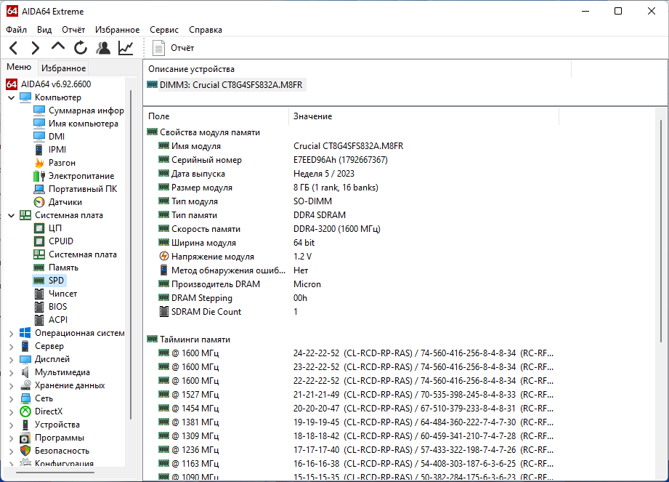Click the up-level arrow toolbar icon
669x482 pixels.
(58, 46)
